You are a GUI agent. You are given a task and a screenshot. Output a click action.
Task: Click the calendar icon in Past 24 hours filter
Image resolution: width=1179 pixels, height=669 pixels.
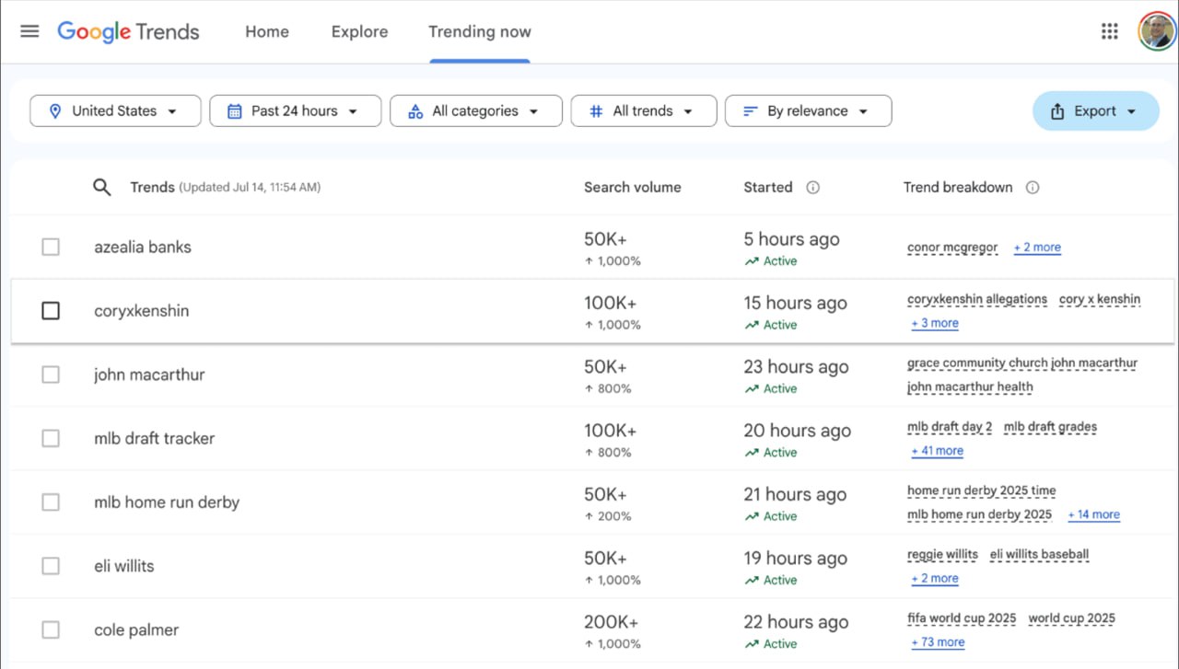point(235,111)
